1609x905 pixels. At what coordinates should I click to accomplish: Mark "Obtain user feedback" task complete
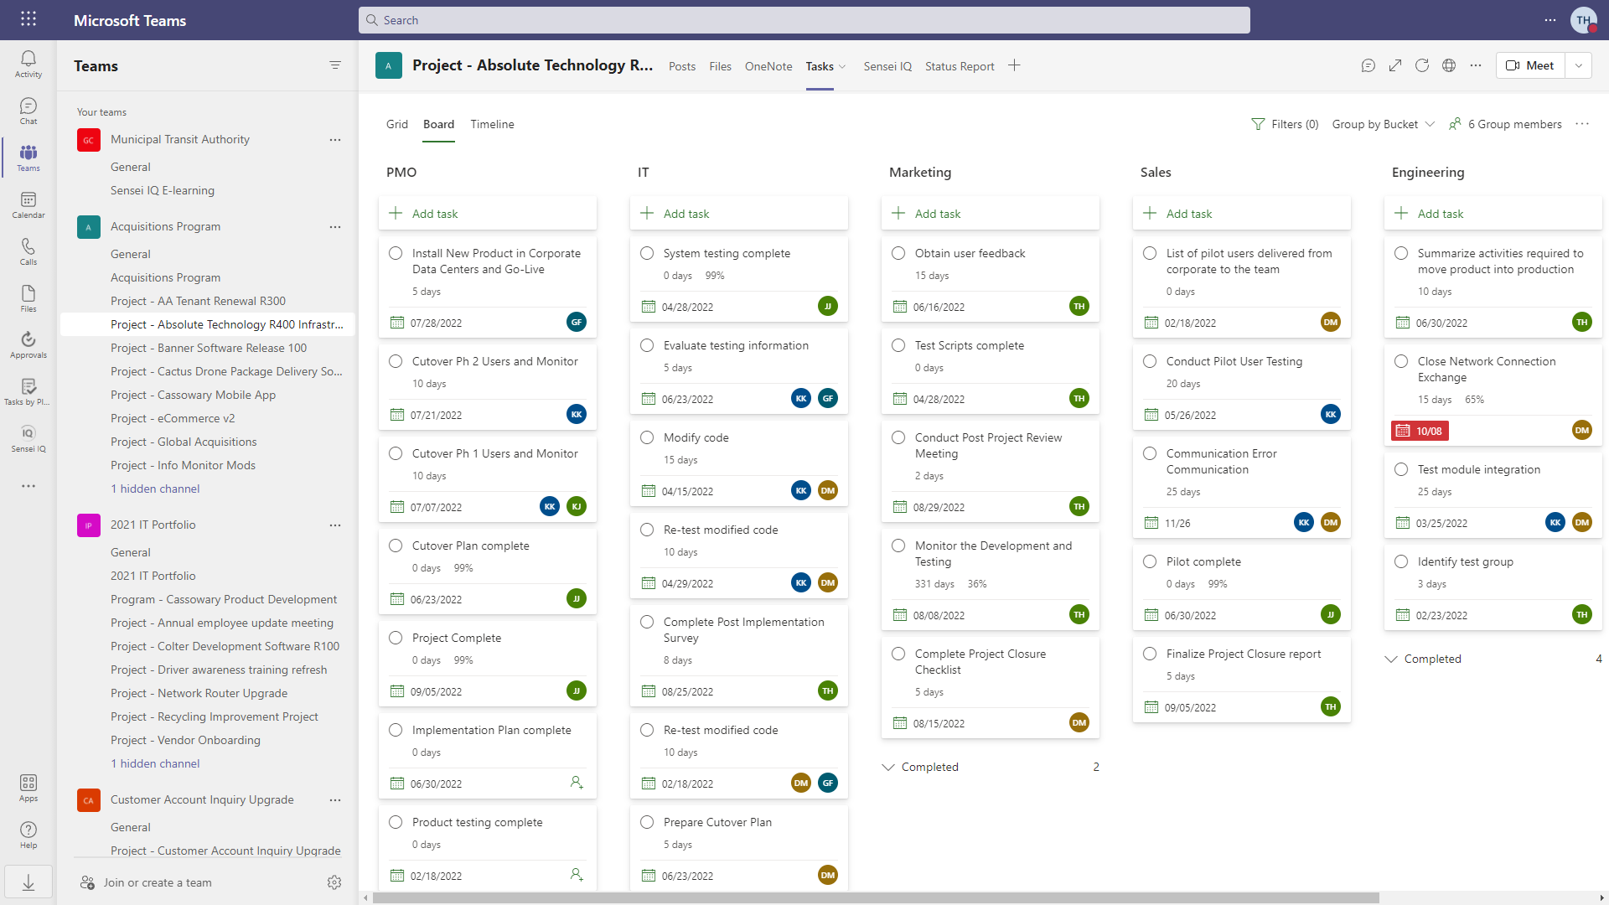point(898,253)
